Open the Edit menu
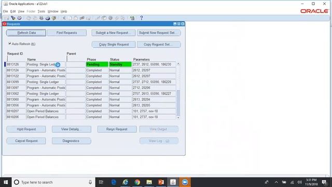Image resolution: width=332 pixels, height=187 pixels. click(x=13, y=11)
